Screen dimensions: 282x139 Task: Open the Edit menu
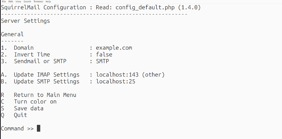11,1
